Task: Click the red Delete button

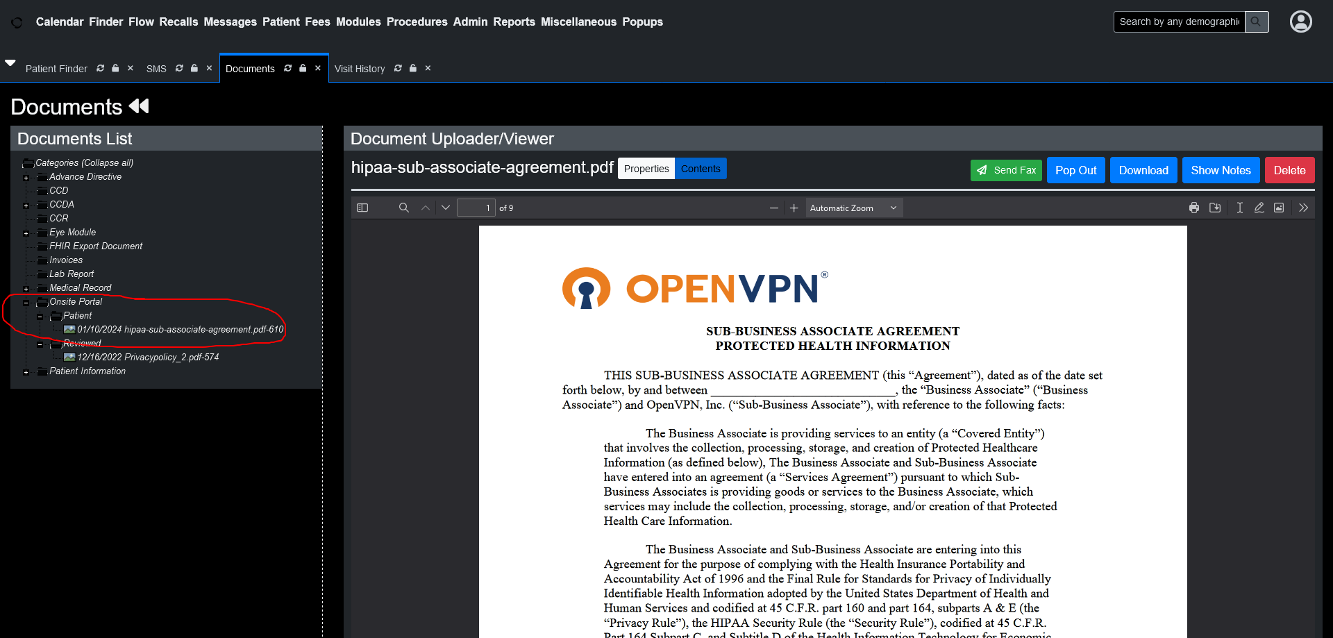Action: click(x=1289, y=170)
